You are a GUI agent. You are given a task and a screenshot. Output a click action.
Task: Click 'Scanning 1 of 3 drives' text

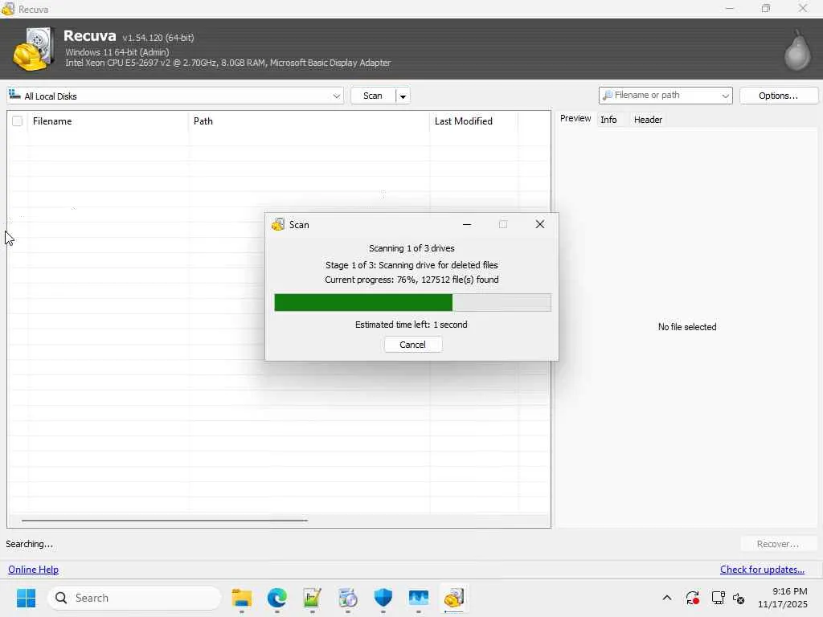pyautogui.click(x=411, y=248)
